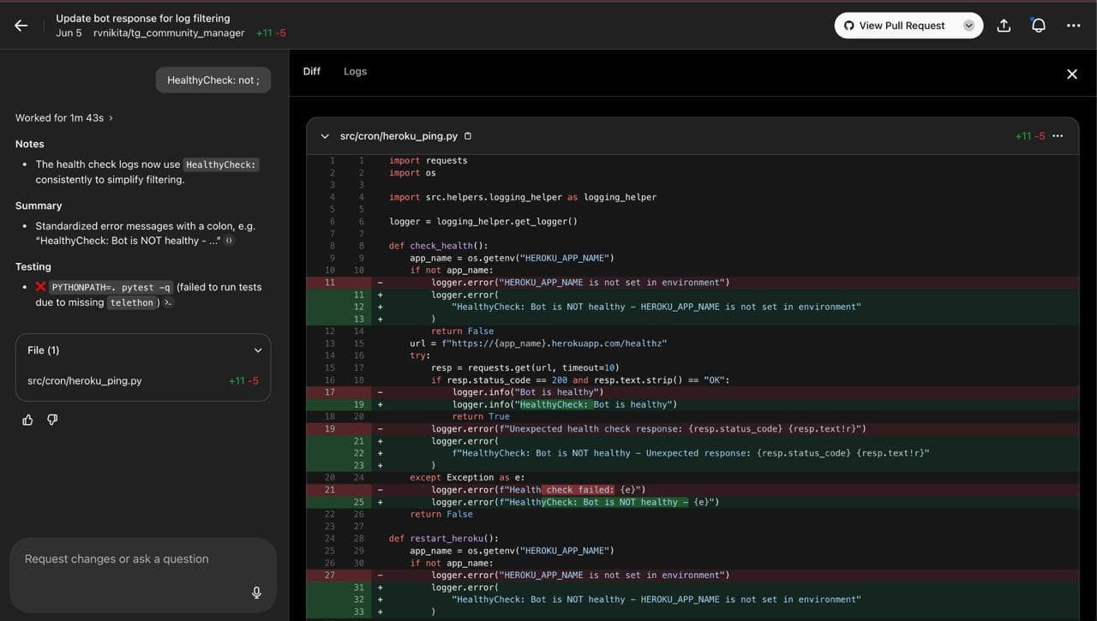This screenshot has height=621, width=1097.
Task: Open code citation icon after Summary bullet
Action: pyautogui.click(x=230, y=242)
